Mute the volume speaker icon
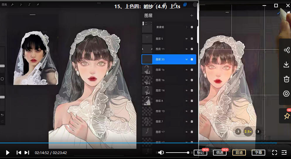This screenshot has height=159, width=291. pyautogui.click(x=161, y=153)
